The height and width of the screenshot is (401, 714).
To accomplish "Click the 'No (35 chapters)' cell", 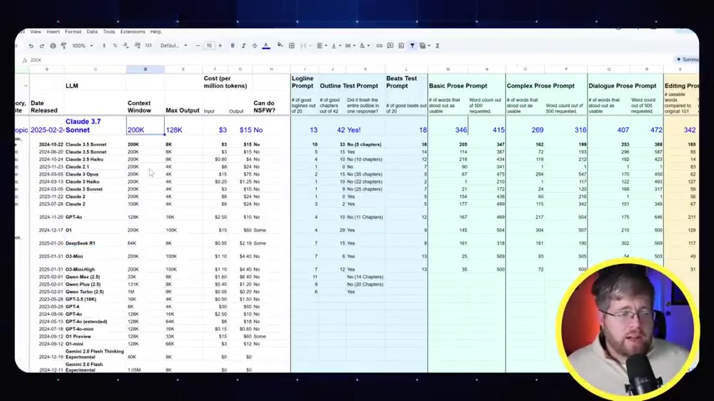I will click(x=365, y=175).
